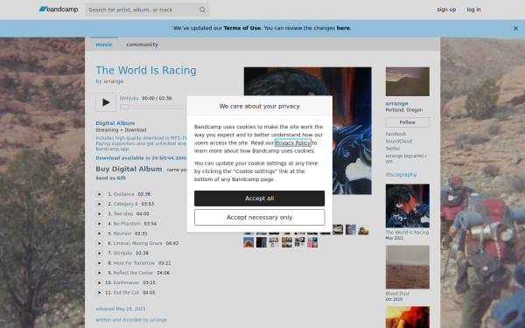The height and width of the screenshot is (328, 525).
Task: Click 'by arrange' artist link under title
Action: coord(114,81)
